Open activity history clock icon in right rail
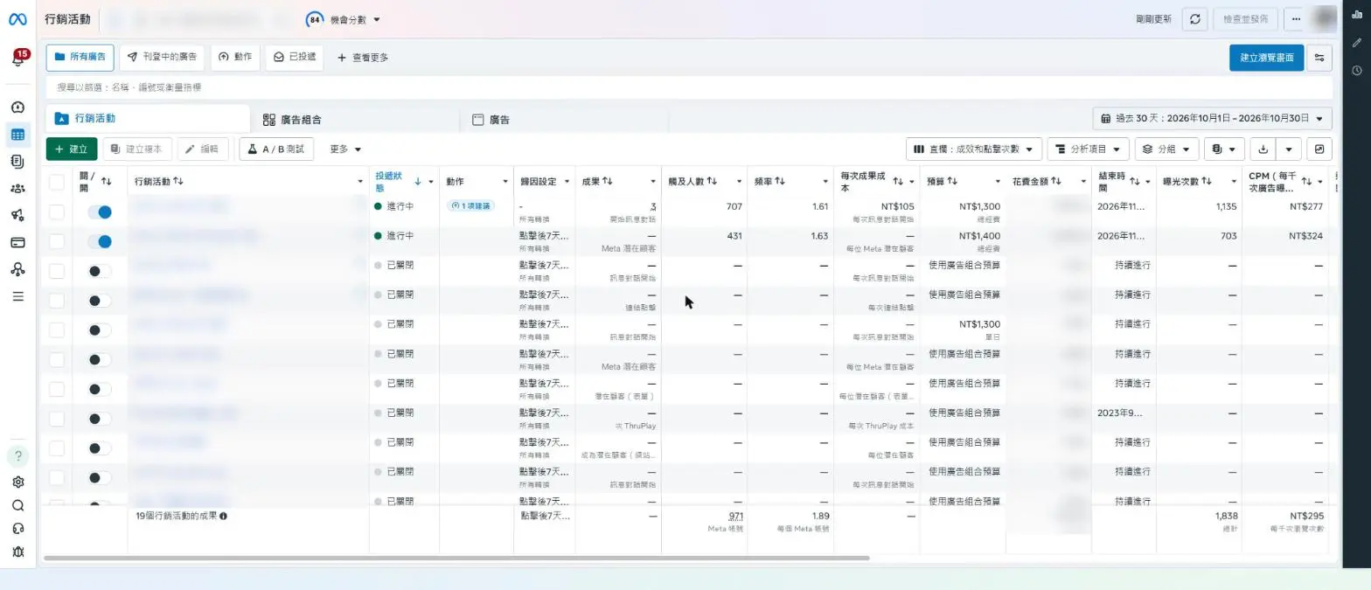The width and height of the screenshot is (1371, 590). [1356, 70]
